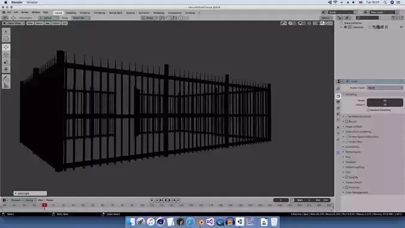The image size is (405, 228).
Task: Select the Scale tool in the viewport toolbar
Action: [x=6, y=62]
